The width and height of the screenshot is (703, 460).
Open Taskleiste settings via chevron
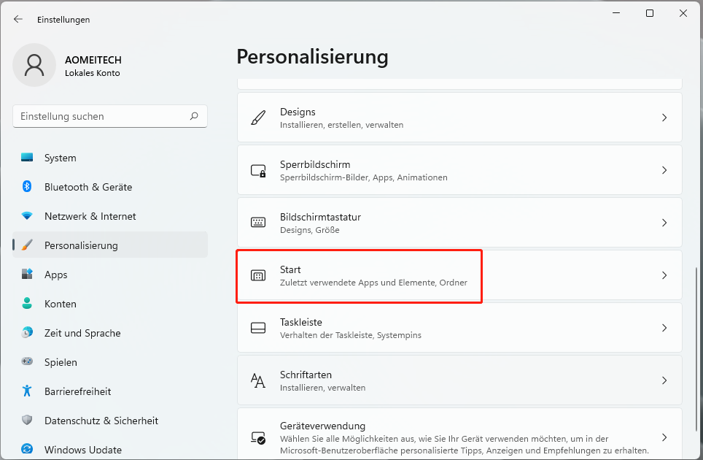664,328
